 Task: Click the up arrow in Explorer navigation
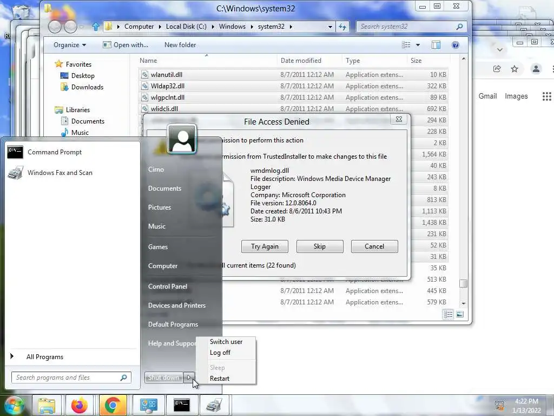pyautogui.click(x=95, y=27)
